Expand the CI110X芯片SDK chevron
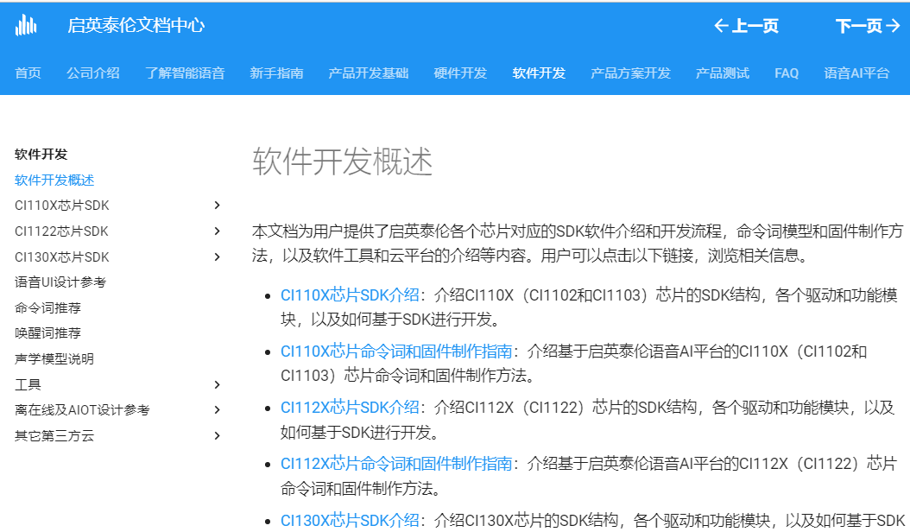910x532 pixels. point(217,205)
